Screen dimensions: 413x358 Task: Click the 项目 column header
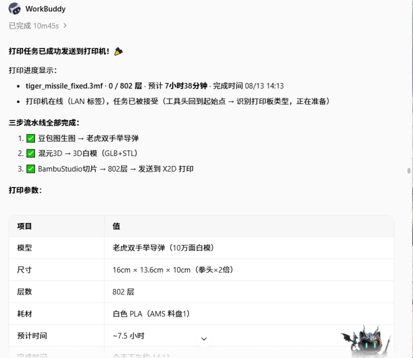(24, 226)
